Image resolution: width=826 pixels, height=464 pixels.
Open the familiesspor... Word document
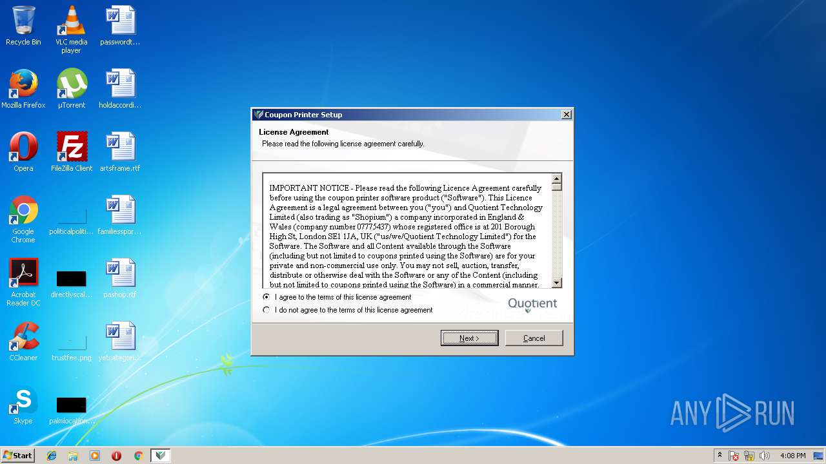pos(120,215)
